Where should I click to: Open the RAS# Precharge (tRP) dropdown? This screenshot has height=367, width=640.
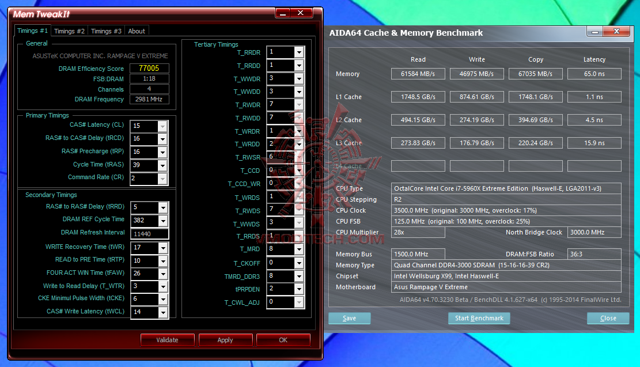click(162, 152)
